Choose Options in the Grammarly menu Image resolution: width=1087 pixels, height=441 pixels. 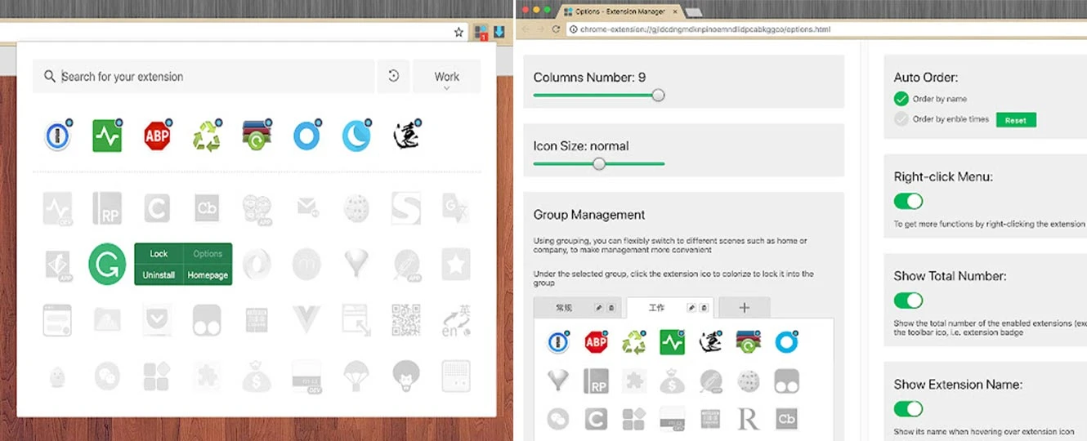(x=208, y=254)
